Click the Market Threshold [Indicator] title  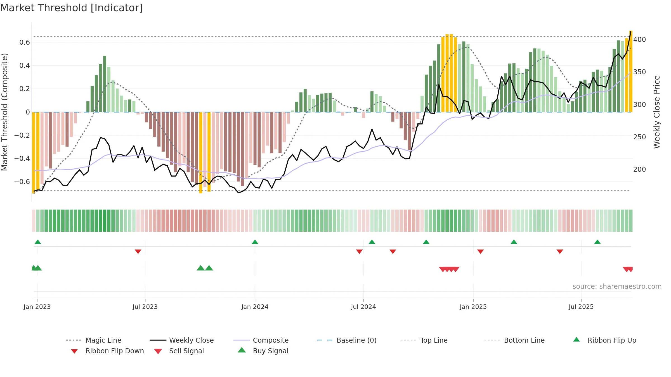[x=72, y=8]
